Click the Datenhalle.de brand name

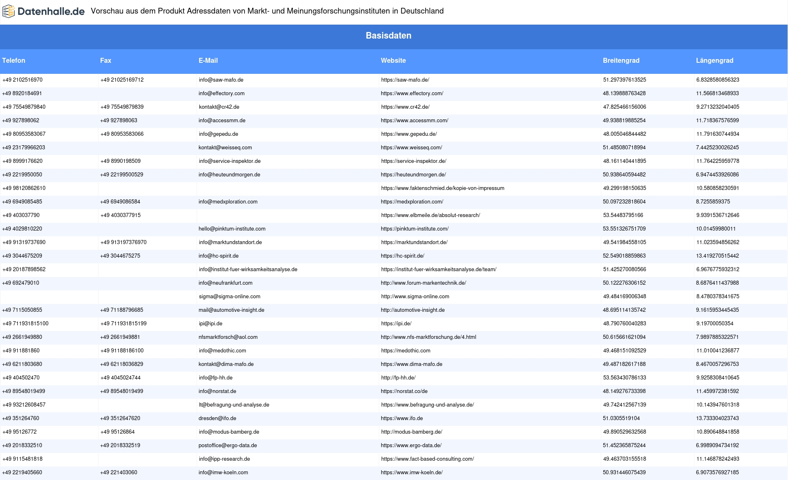(x=51, y=11)
